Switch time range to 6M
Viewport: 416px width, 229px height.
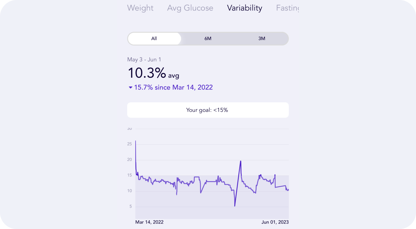pos(208,39)
